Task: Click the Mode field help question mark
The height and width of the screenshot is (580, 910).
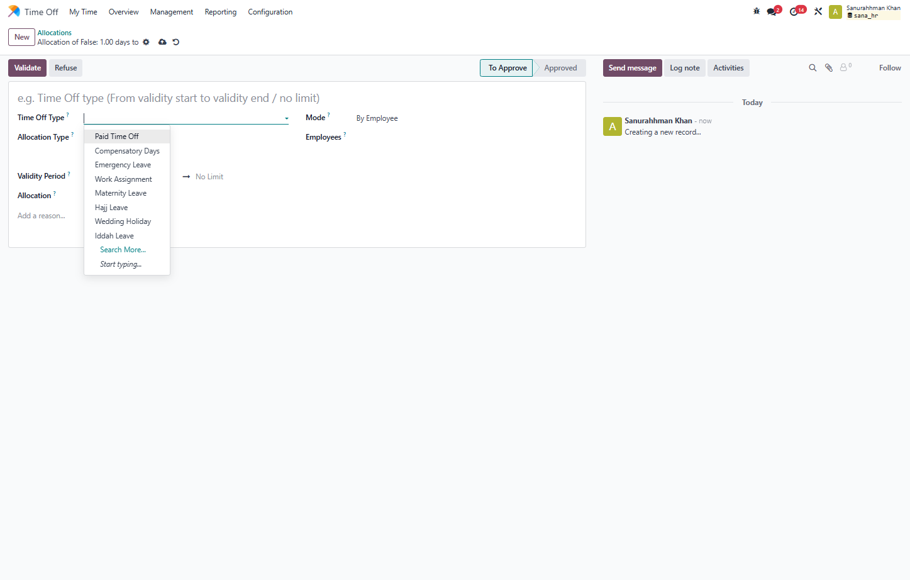Action: [329, 114]
